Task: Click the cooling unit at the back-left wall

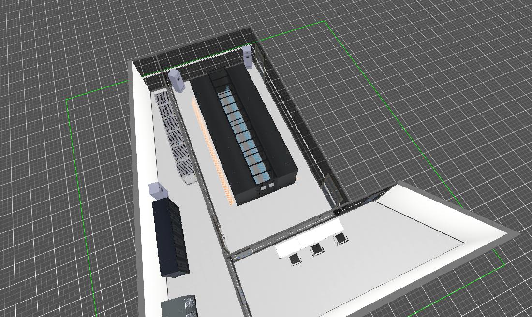Action: (x=176, y=80)
